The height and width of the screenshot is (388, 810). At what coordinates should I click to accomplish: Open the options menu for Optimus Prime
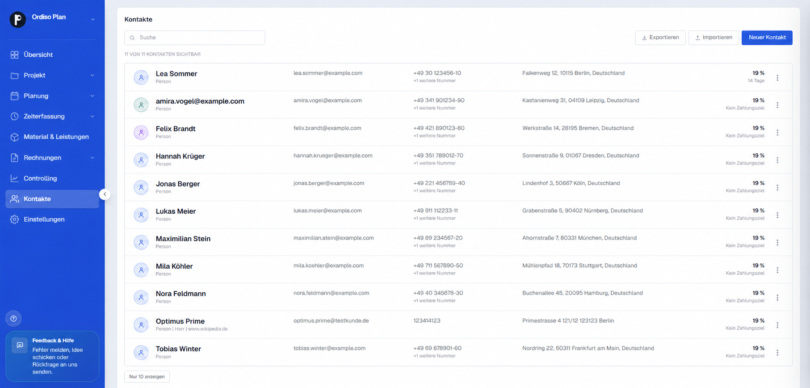point(777,325)
